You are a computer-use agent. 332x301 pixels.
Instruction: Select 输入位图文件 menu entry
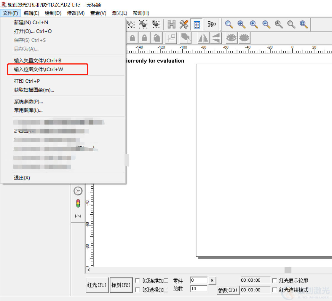click(63, 69)
